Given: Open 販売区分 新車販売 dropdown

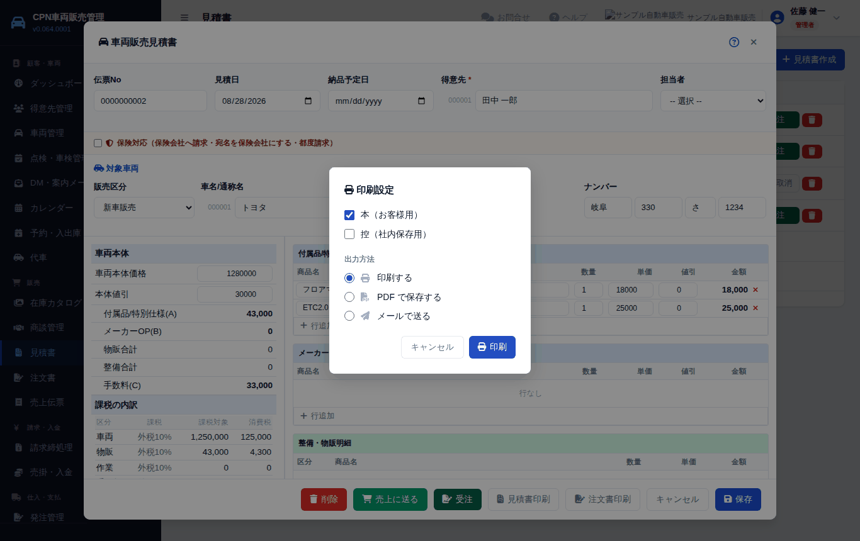Looking at the screenshot, I should (x=144, y=208).
